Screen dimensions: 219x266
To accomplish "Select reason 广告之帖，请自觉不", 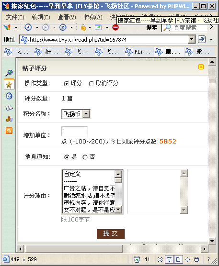I will pos(89,188).
